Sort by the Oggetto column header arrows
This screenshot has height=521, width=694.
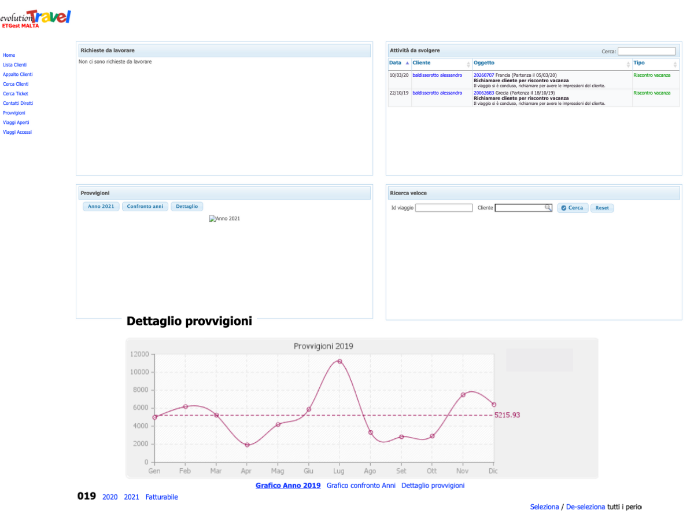(x=628, y=64)
